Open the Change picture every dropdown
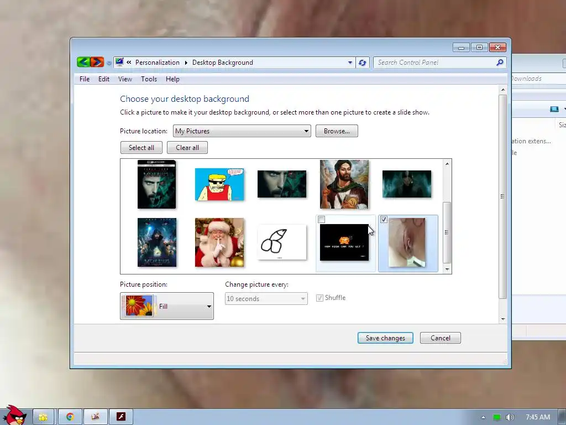Image resolution: width=566 pixels, height=425 pixels. tap(266, 298)
